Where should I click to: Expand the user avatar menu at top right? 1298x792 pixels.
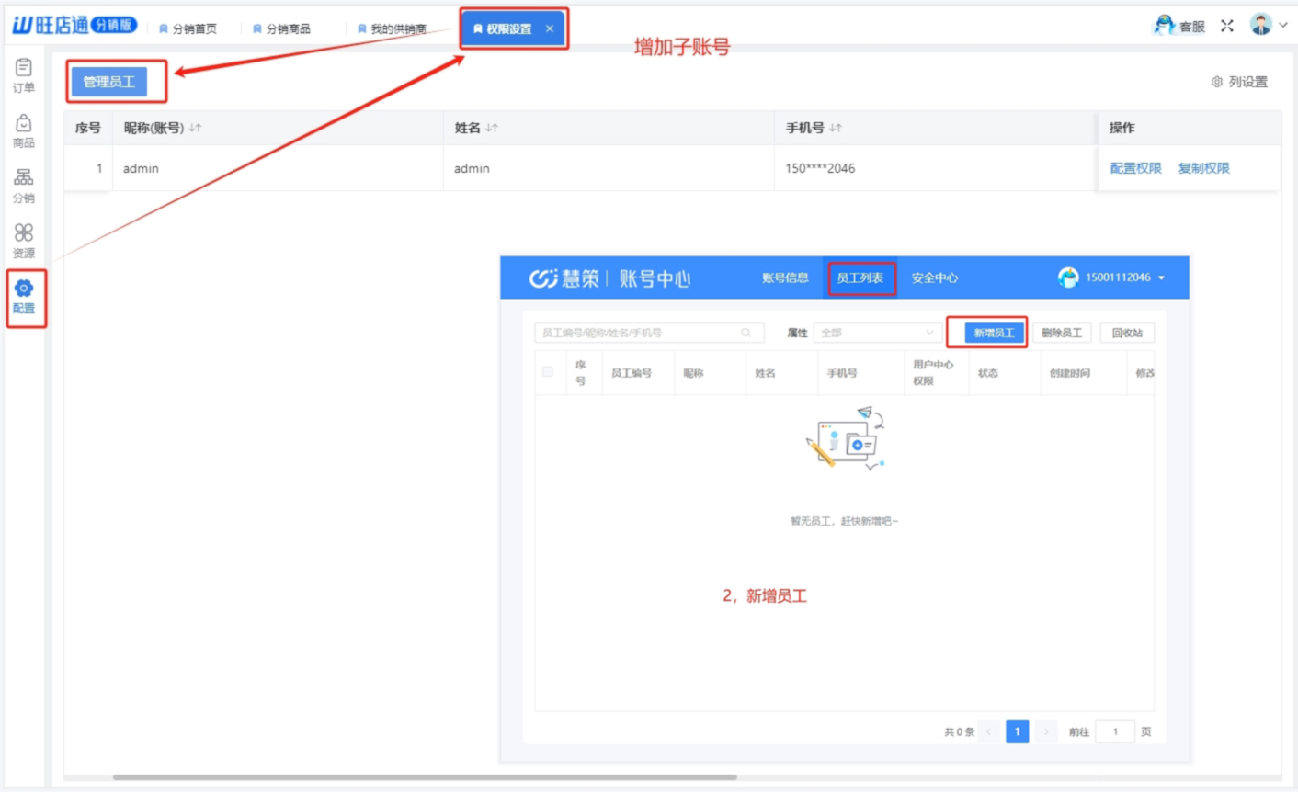coord(1268,26)
